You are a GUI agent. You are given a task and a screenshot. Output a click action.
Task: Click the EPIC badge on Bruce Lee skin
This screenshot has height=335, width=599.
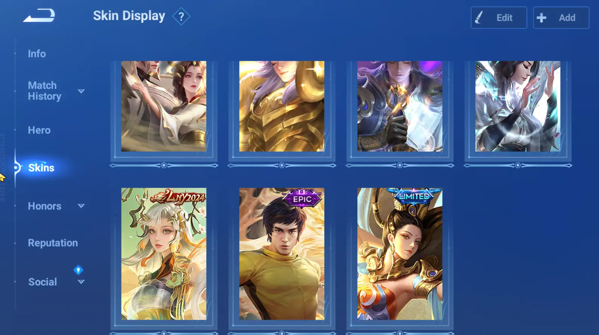click(302, 198)
